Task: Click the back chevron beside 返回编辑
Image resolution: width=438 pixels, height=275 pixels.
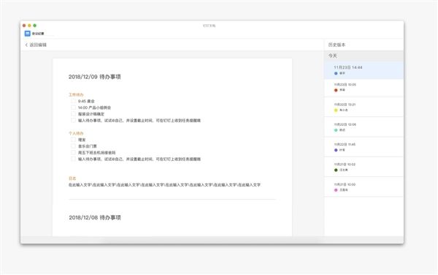Action: [26, 45]
